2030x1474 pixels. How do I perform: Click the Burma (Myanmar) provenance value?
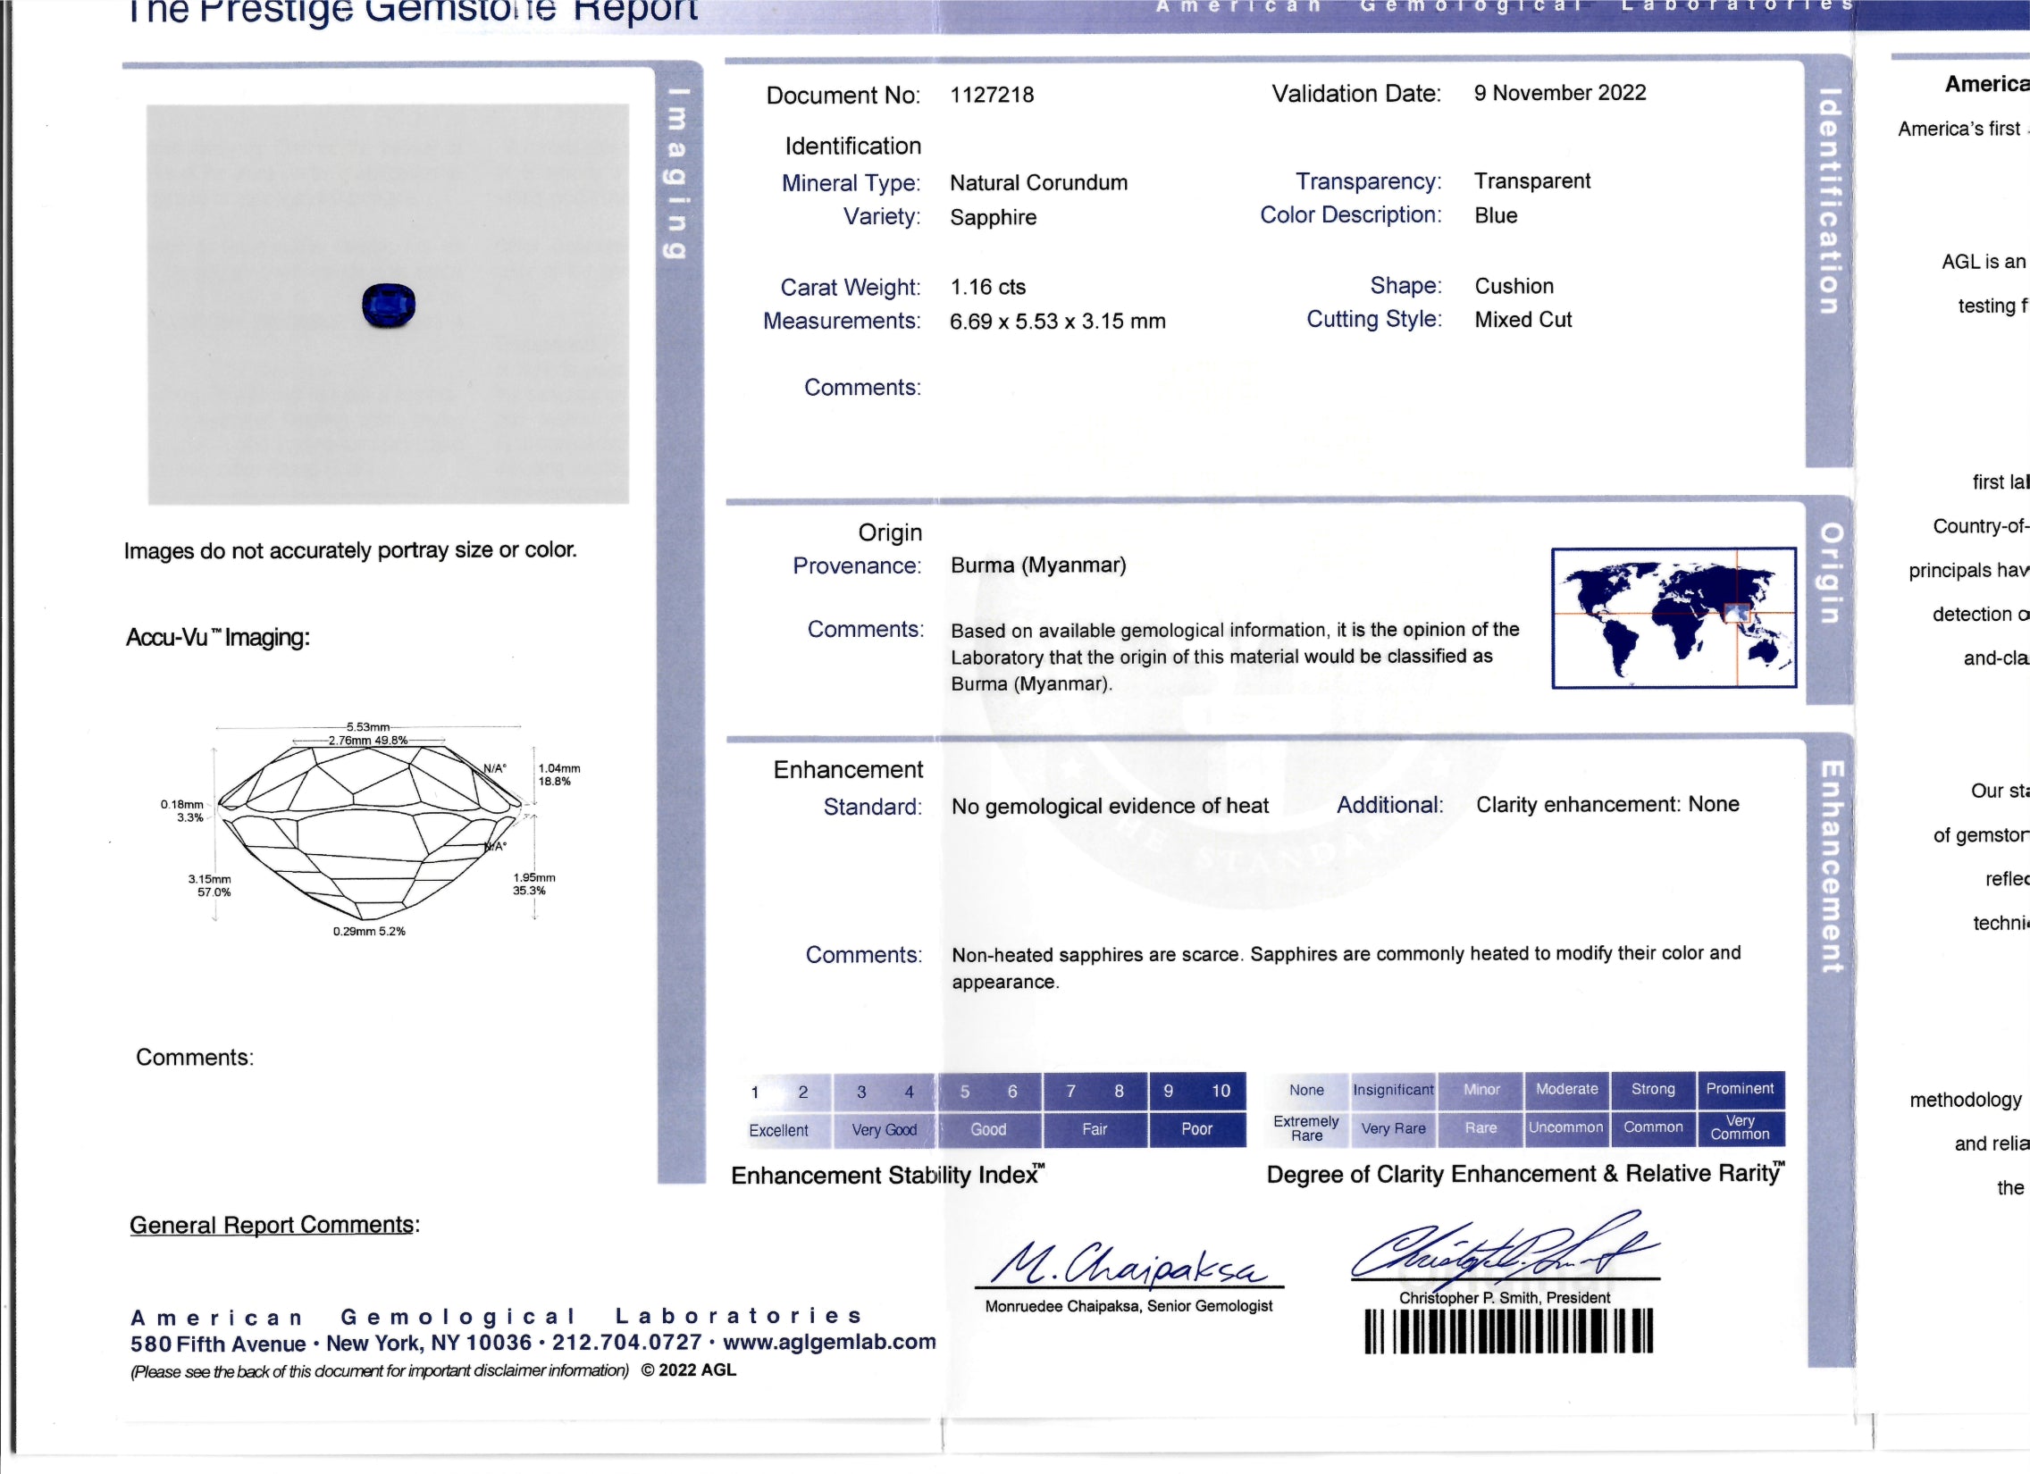click(x=1038, y=565)
